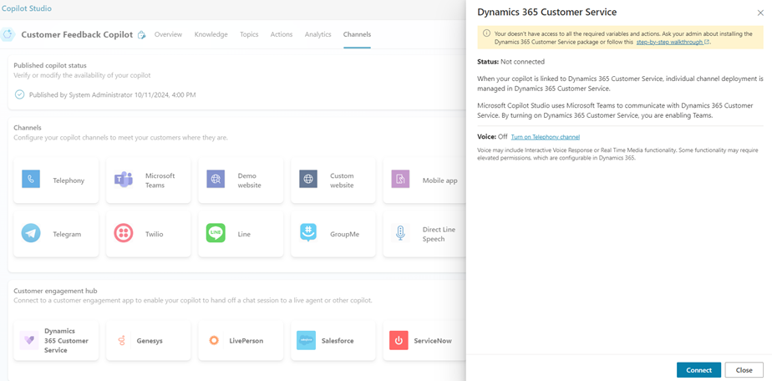The width and height of the screenshot is (772, 381).
Task: Click the Connect button
Action: click(698, 370)
